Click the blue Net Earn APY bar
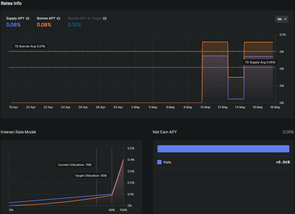Image resolution: width=295 pixels, height=214 pixels. [x=223, y=149]
